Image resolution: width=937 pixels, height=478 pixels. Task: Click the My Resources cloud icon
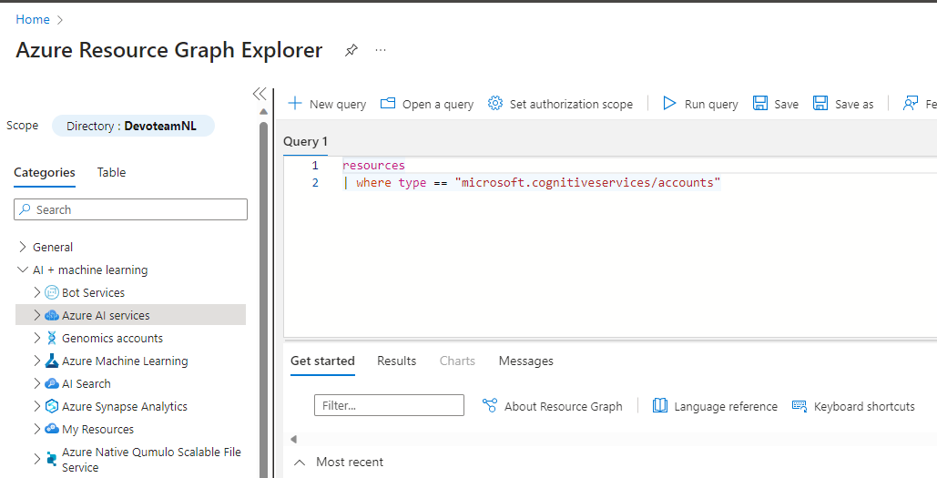tap(52, 429)
